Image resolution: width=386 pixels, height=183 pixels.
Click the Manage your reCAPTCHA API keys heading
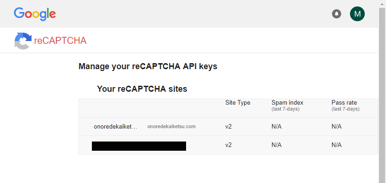coord(148,66)
